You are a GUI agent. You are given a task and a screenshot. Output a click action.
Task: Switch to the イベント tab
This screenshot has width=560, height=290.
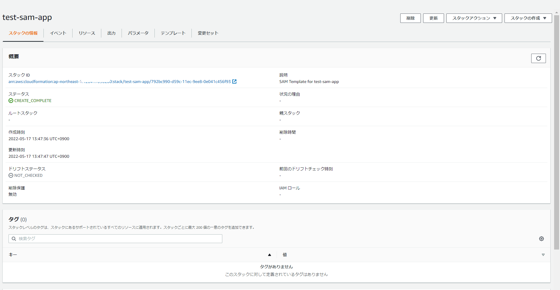click(58, 33)
